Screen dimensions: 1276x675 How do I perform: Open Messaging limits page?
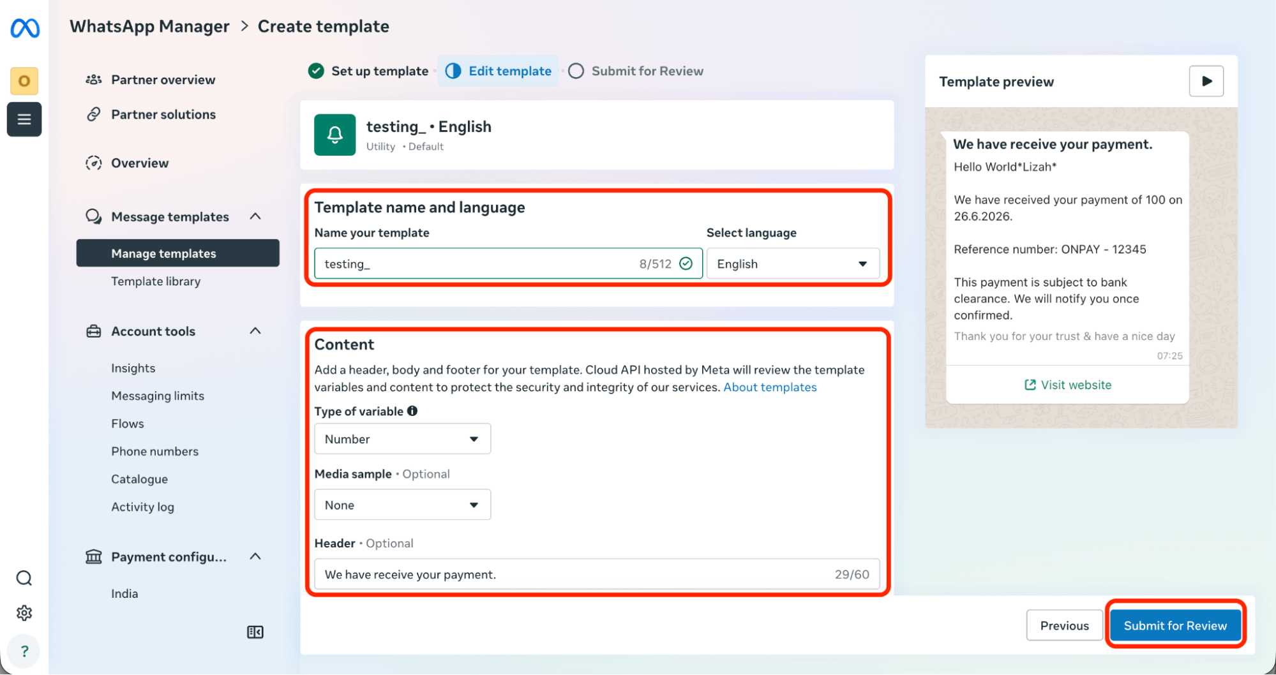tap(158, 396)
